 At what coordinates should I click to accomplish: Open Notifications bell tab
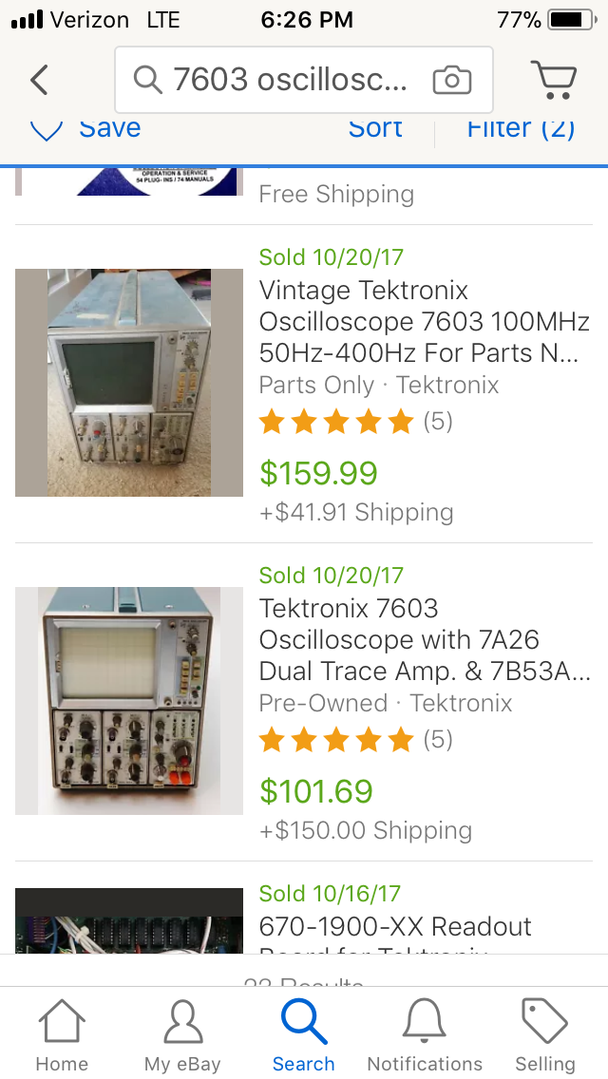(x=425, y=1035)
